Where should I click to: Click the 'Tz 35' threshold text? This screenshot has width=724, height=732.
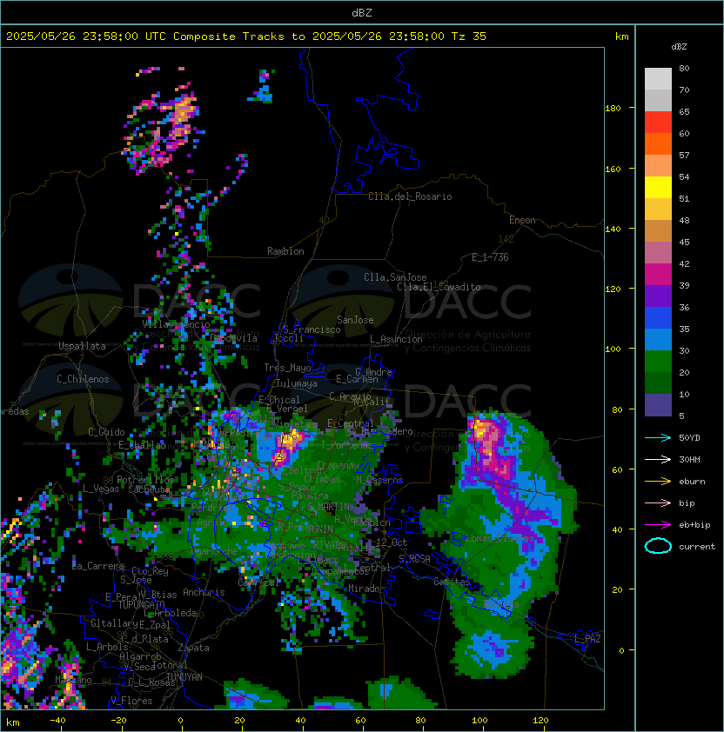(x=469, y=37)
